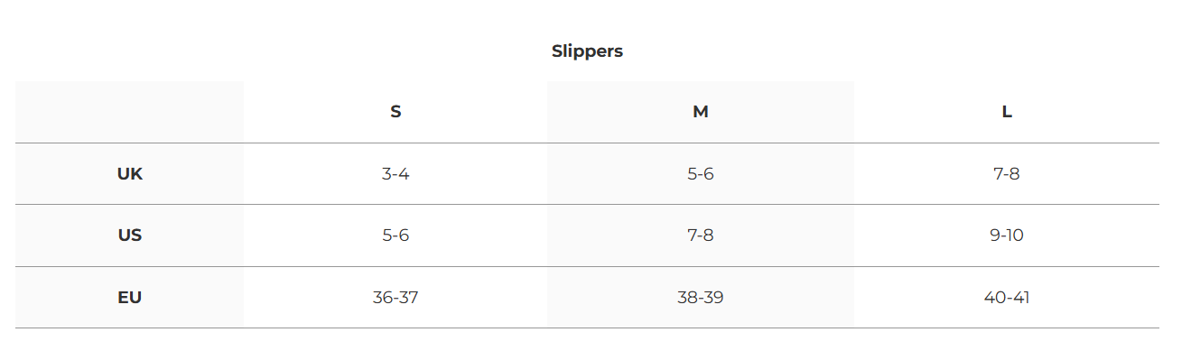
Task: Select the S size column header
Action: [x=395, y=112]
